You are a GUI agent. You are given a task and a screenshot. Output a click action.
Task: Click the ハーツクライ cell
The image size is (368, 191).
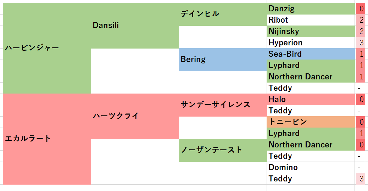135,117
